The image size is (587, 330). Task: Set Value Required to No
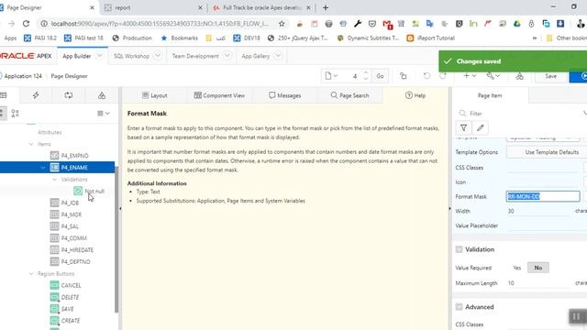[x=538, y=268]
